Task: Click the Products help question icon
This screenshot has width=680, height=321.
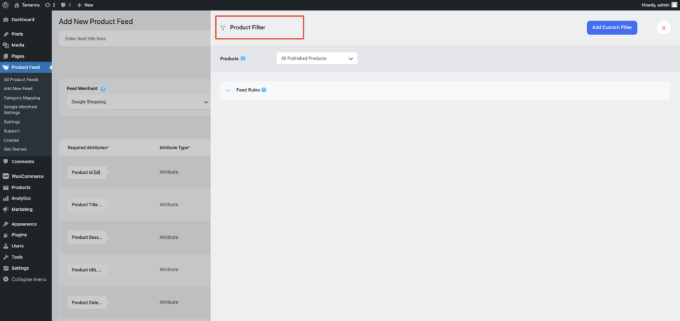Action: [x=243, y=58]
